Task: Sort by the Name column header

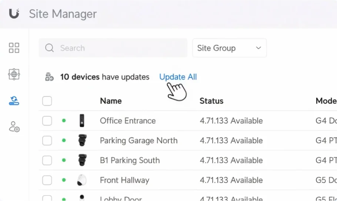Action: 111,101
